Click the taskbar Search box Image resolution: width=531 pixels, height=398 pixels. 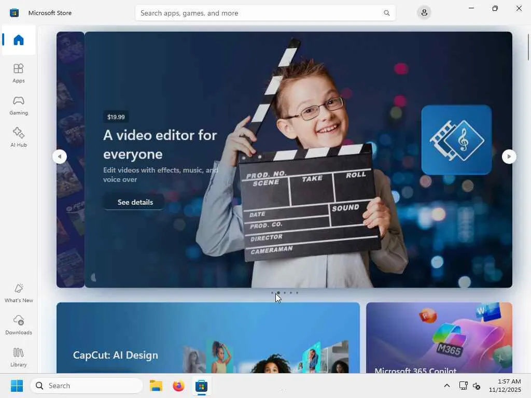pyautogui.click(x=87, y=386)
